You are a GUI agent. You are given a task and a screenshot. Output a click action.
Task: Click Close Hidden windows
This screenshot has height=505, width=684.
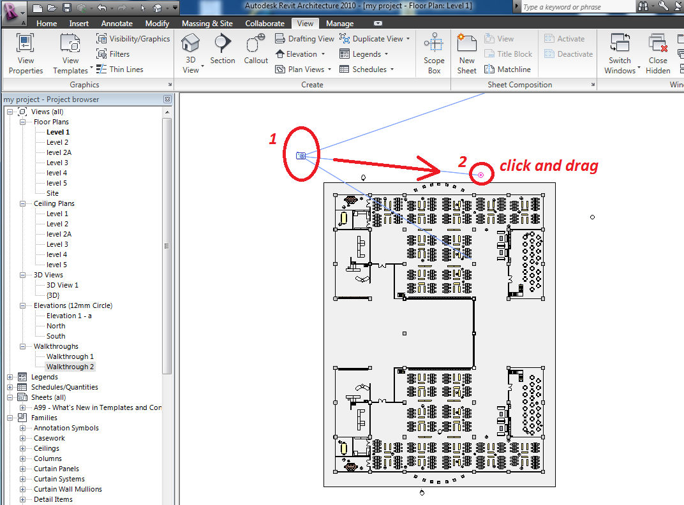pos(658,53)
